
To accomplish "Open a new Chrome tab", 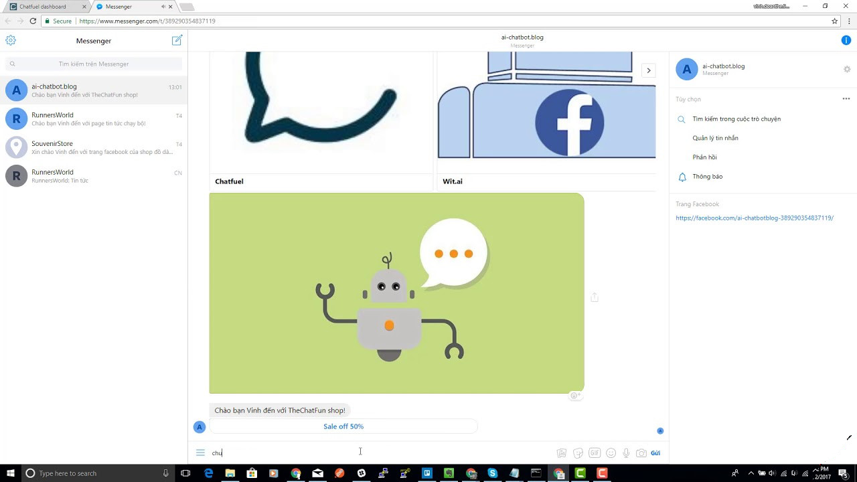I will pos(187,7).
